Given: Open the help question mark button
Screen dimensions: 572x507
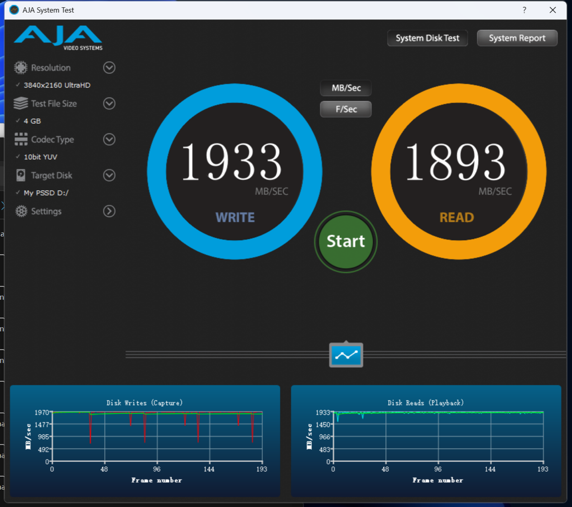Looking at the screenshot, I should (x=524, y=10).
